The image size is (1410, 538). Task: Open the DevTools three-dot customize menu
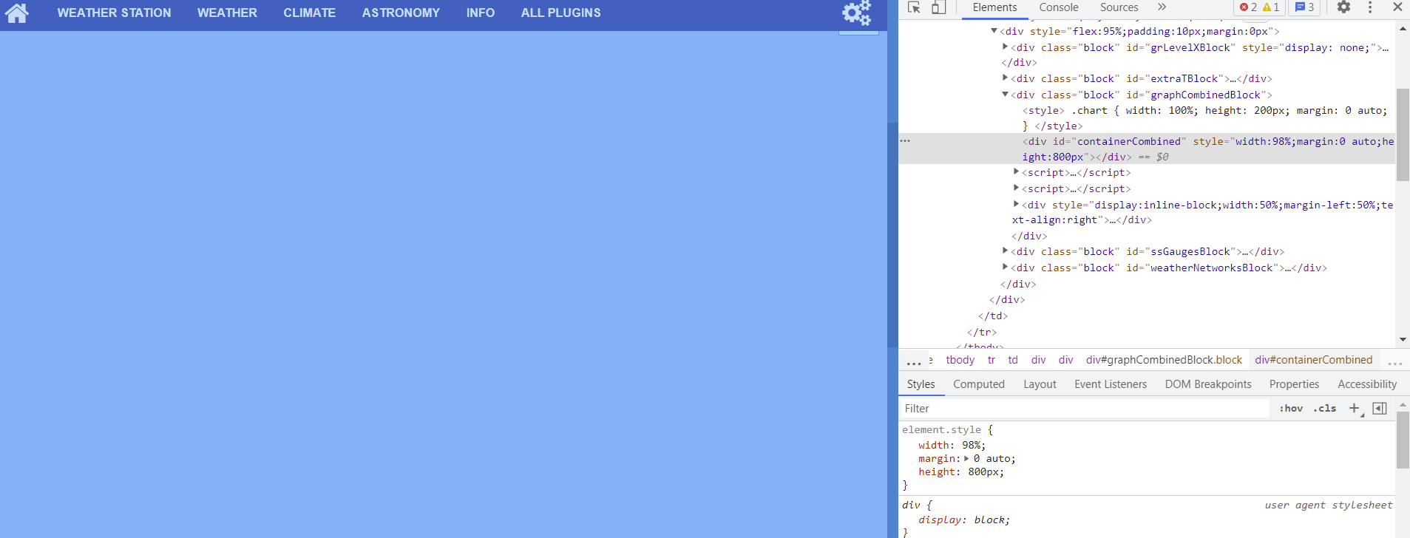click(x=1370, y=7)
